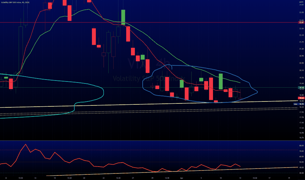The width and height of the screenshot is (305, 180).
Task: Click the 23.50 price axis value
Action: [301, 12]
